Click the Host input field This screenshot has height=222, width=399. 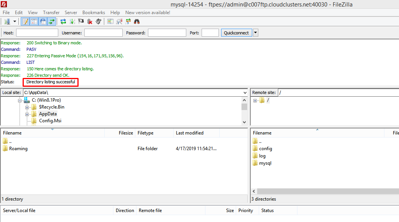tap(37, 33)
